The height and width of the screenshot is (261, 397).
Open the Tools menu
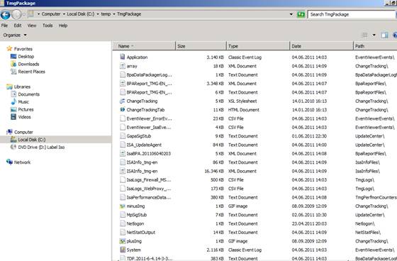(x=47, y=26)
